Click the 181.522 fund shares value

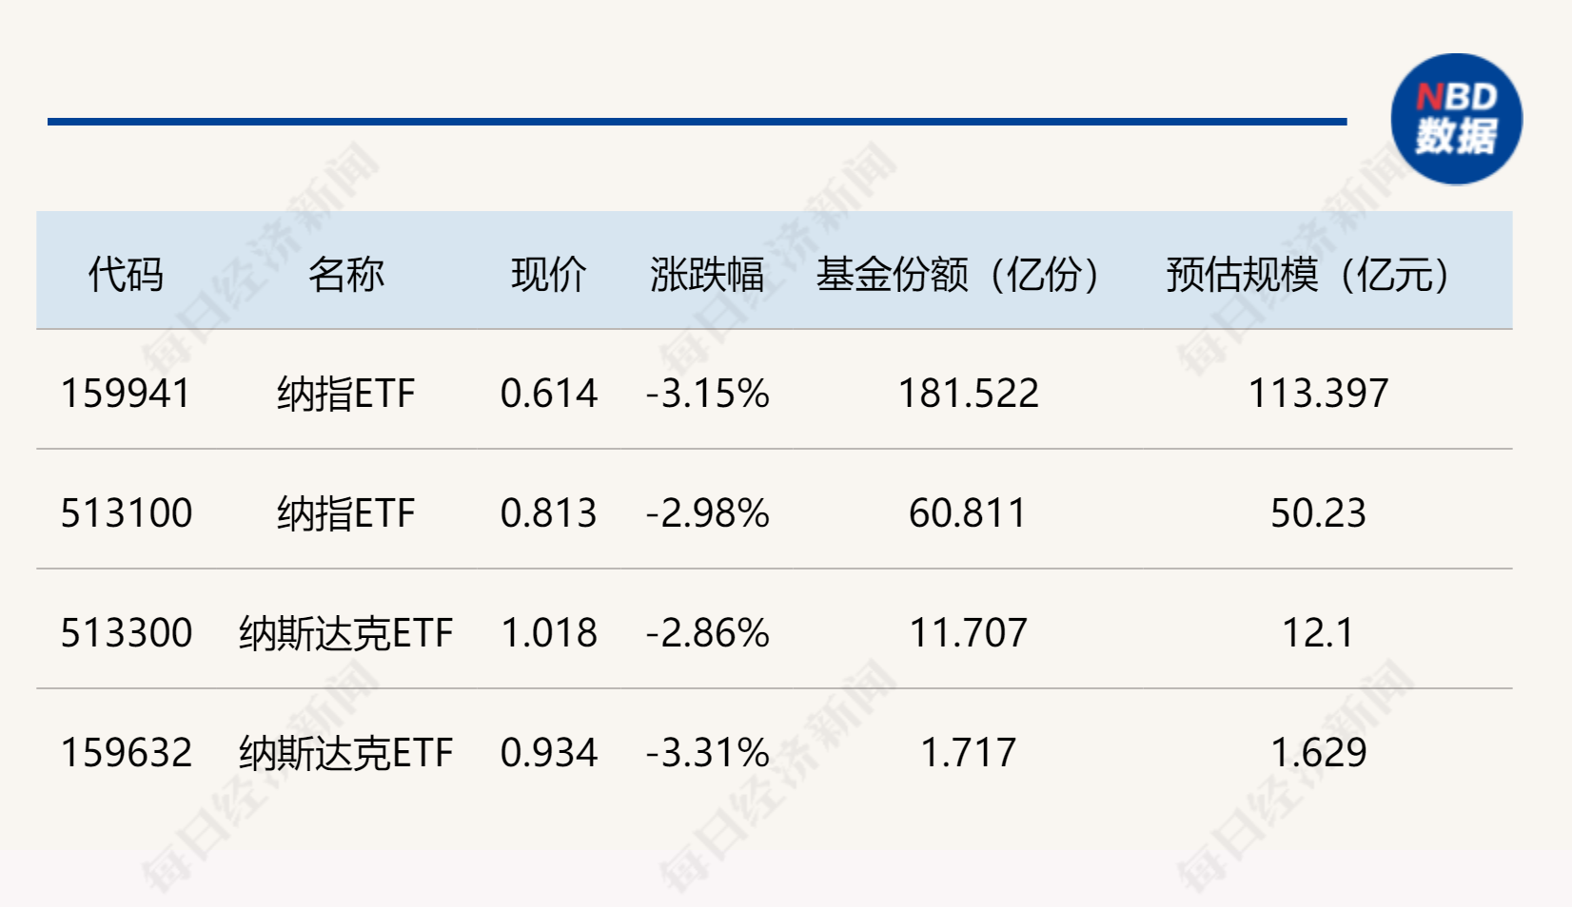pos(968,394)
